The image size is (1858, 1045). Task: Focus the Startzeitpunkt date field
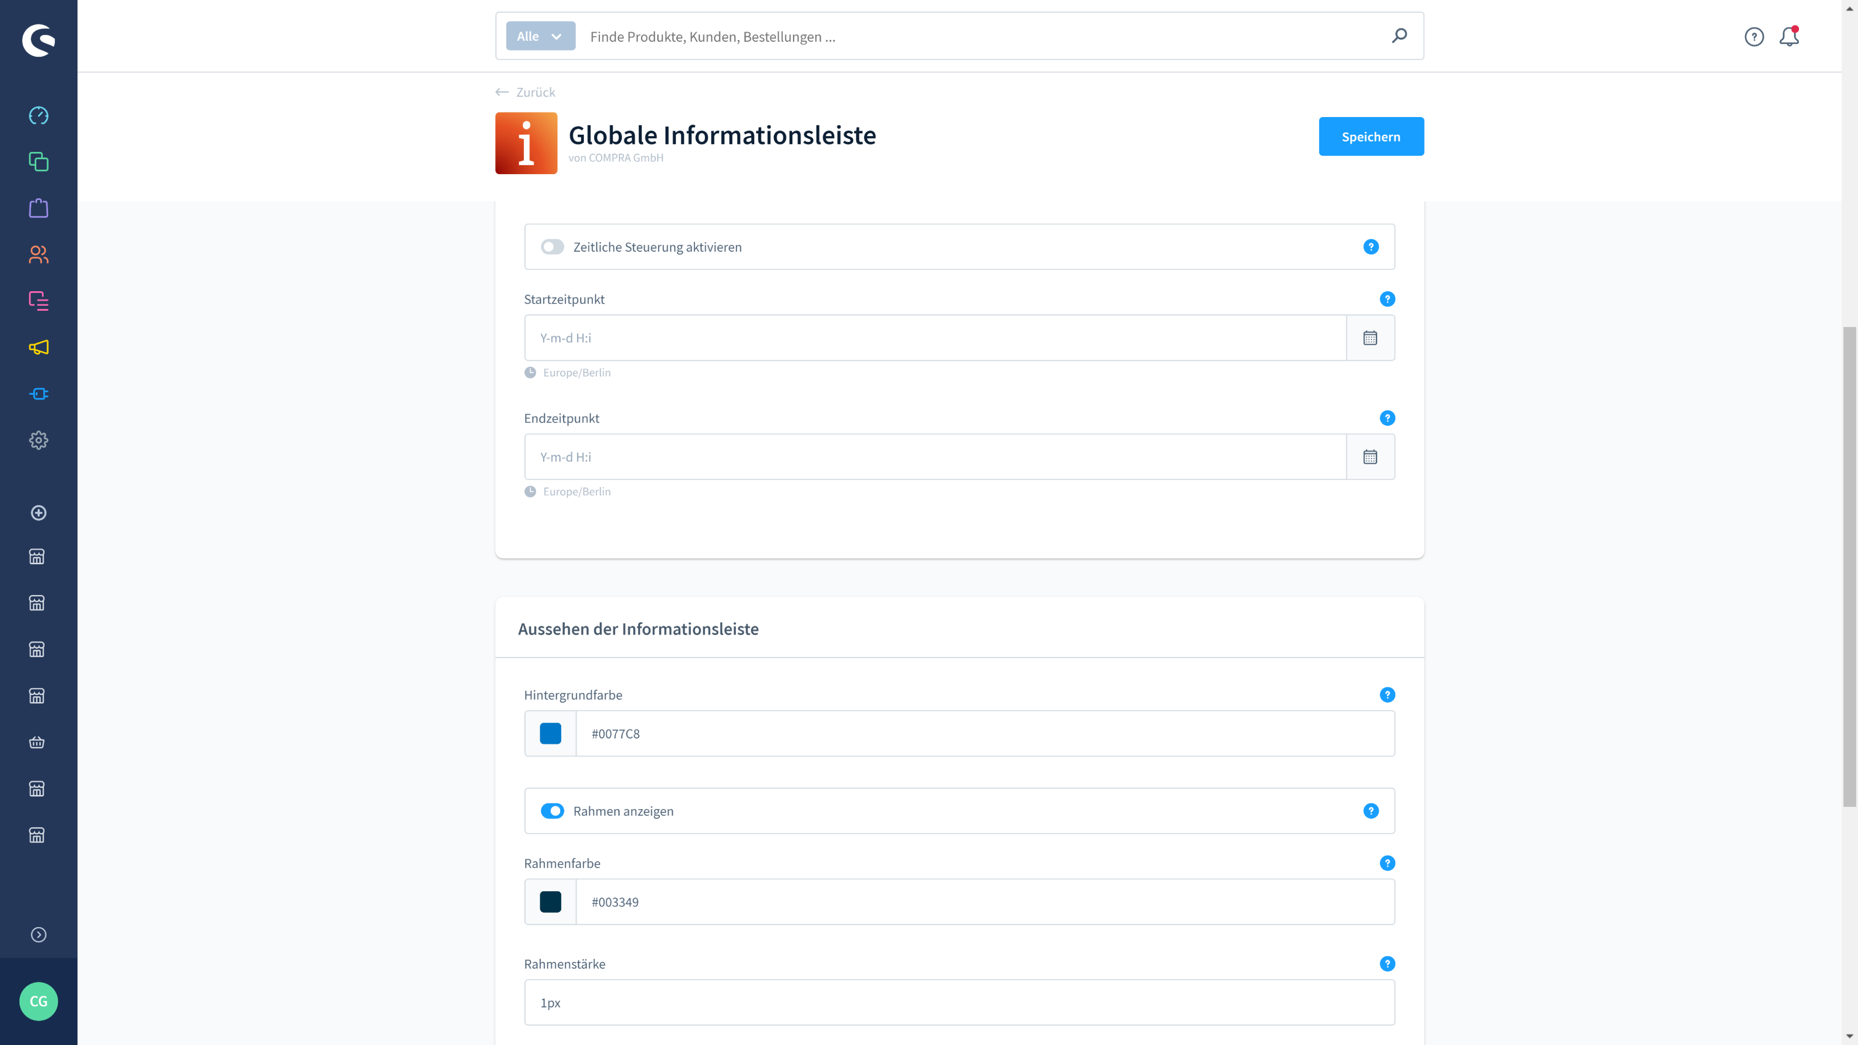click(936, 338)
